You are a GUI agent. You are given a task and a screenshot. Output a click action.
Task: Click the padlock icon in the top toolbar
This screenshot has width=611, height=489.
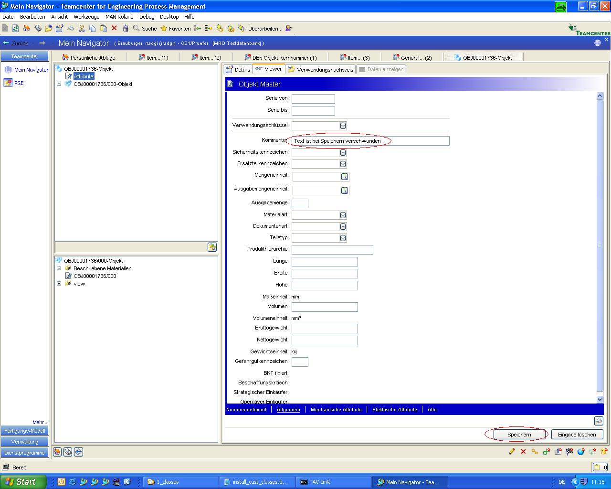[126, 28]
